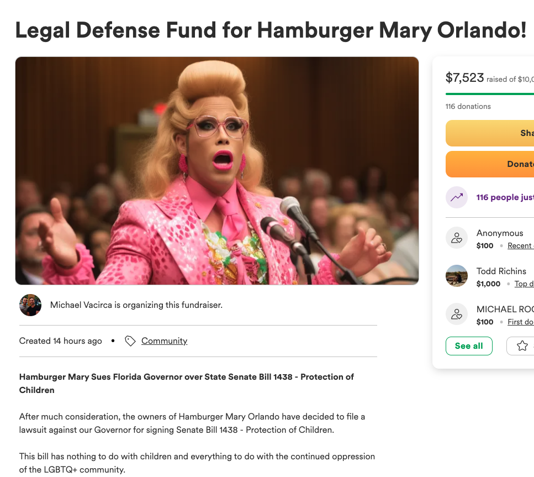Click the Anonymous donor avatar icon

point(457,238)
